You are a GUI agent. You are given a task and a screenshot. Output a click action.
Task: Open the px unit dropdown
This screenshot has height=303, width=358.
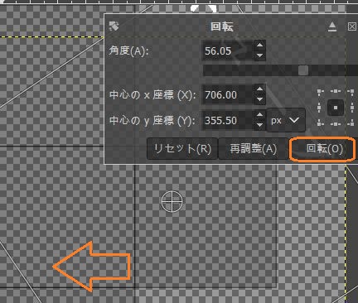coord(286,120)
